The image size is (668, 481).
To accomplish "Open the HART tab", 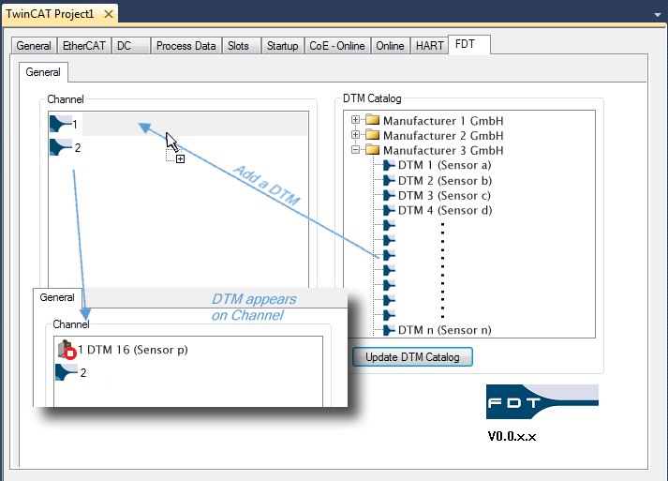I will click(429, 46).
